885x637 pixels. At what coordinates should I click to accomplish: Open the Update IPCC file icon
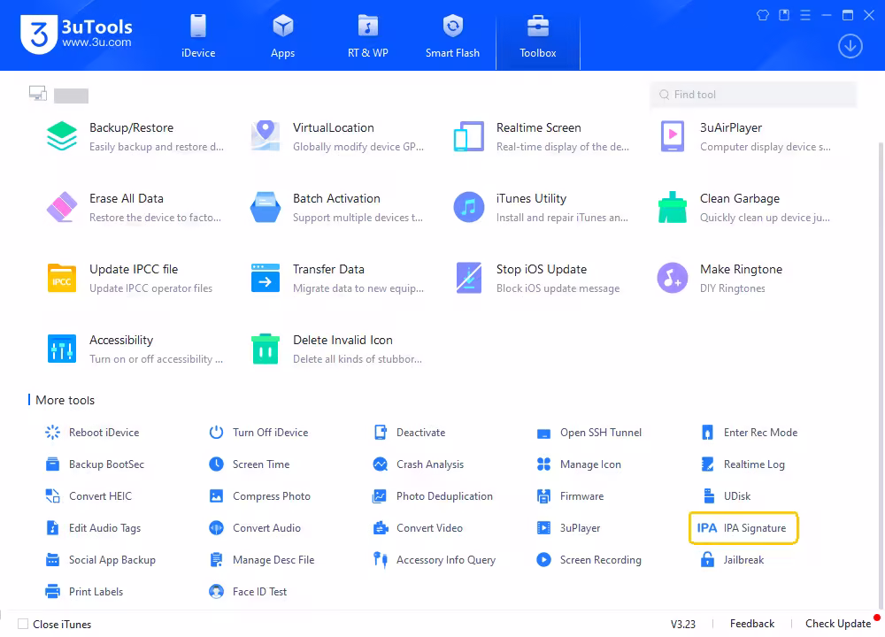62,278
